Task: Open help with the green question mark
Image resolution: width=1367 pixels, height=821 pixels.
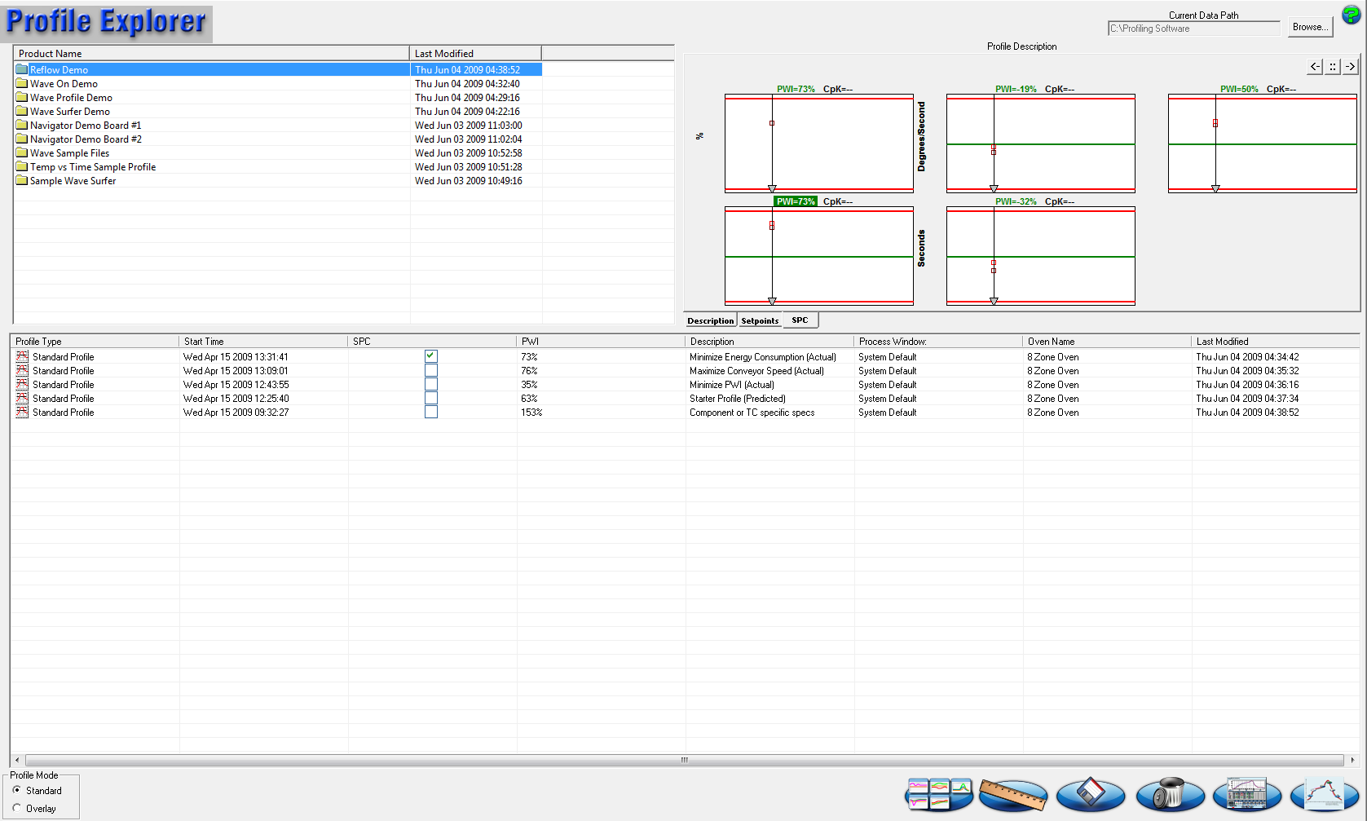Action: (x=1351, y=15)
